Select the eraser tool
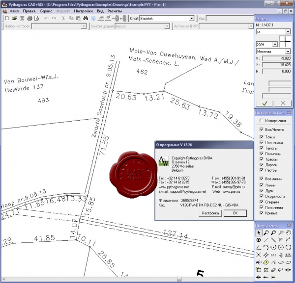The image size is (295, 283). coord(273,270)
